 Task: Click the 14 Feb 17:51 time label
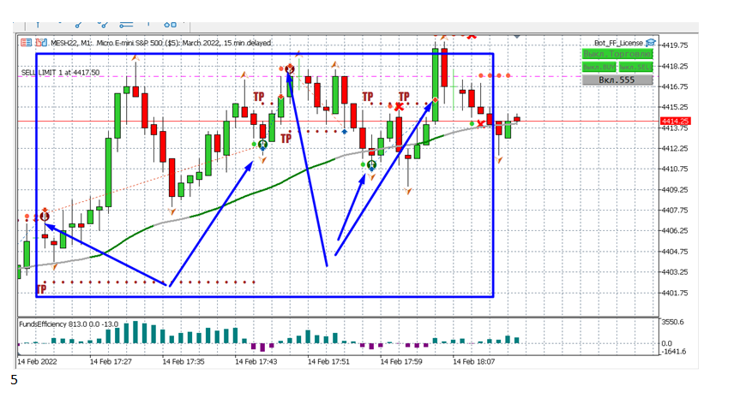(328, 361)
